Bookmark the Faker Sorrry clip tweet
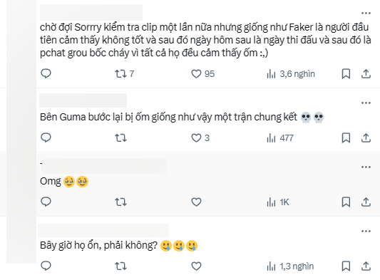 (x=346, y=74)
